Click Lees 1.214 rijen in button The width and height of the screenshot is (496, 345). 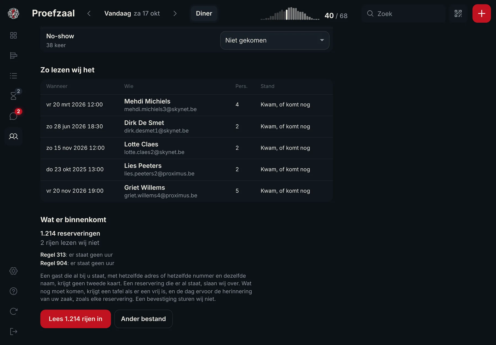(76, 319)
